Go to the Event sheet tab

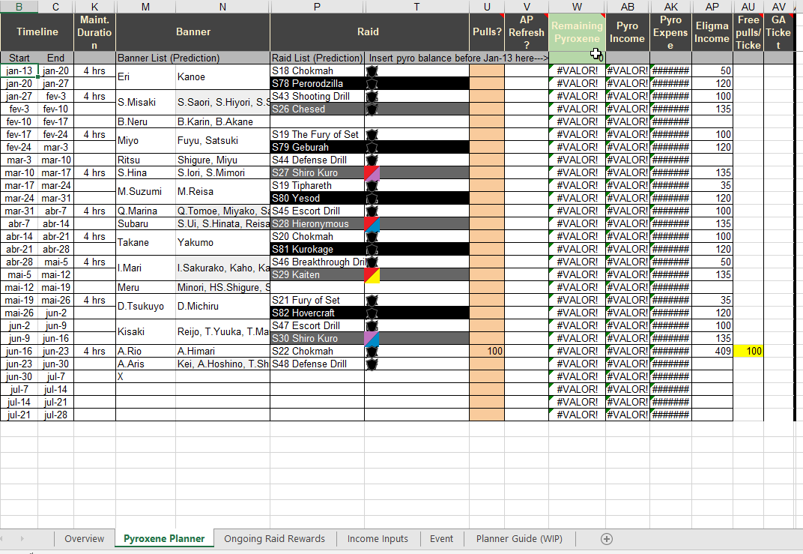441,538
